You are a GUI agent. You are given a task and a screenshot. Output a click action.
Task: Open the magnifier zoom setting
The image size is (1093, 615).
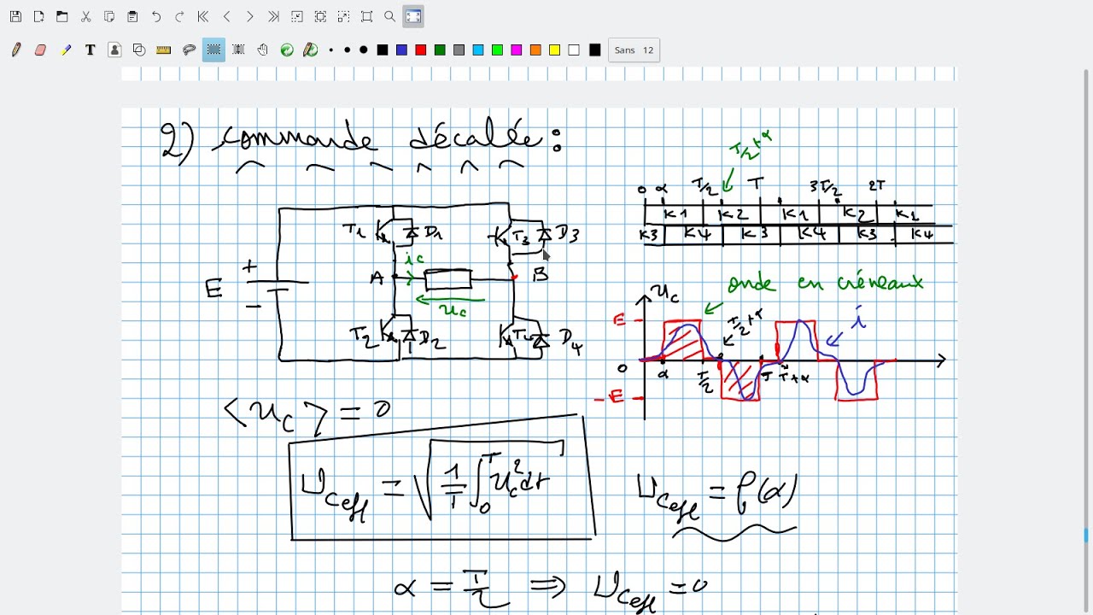pyautogui.click(x=390, y=16)
